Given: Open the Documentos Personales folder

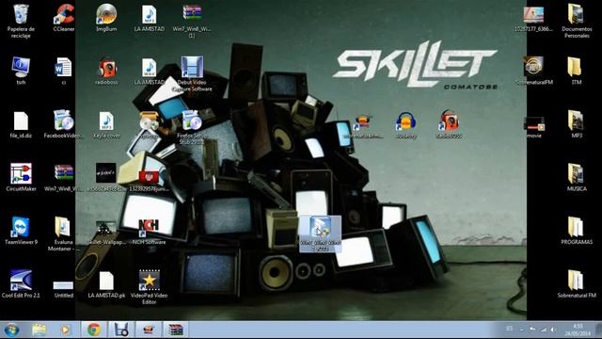Looking at the screenshot, I should (x=577, y=20).
